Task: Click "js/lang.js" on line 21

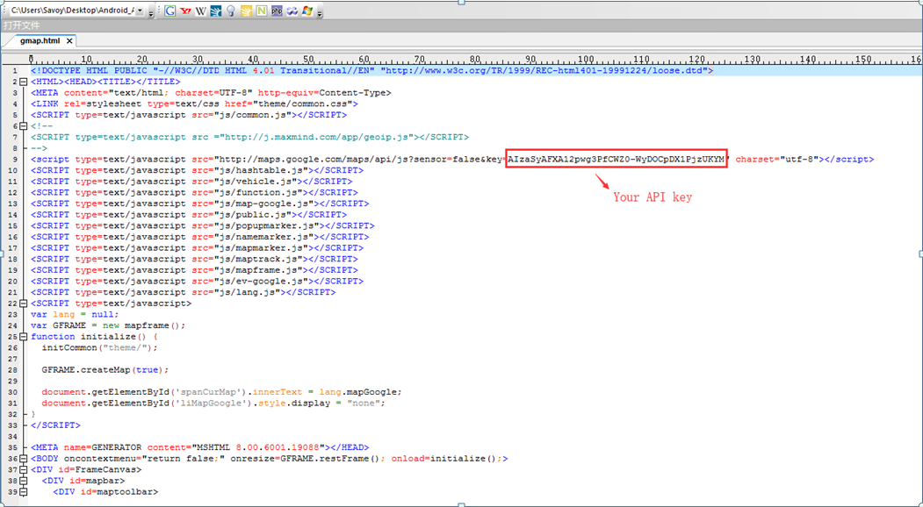Action: [248, 292]
